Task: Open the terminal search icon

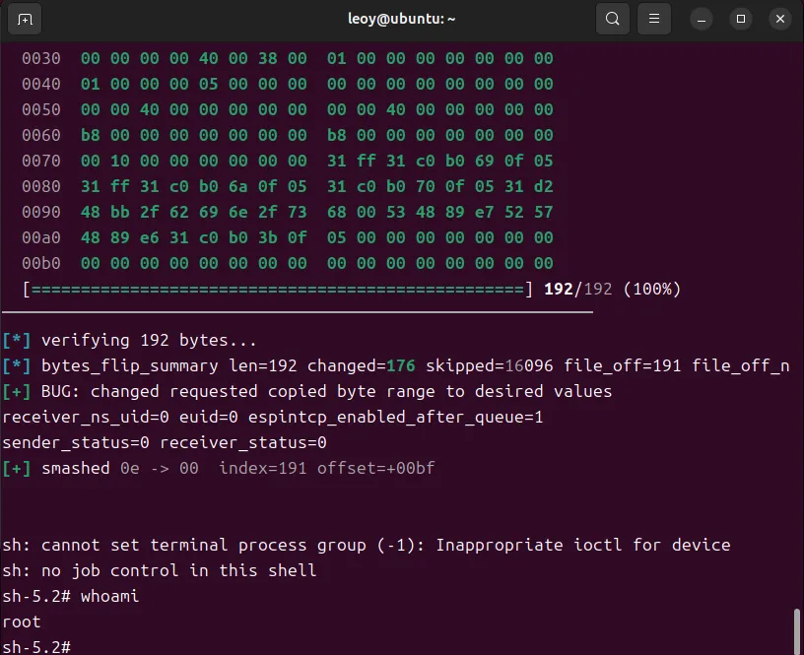Action: click(612, 19)
